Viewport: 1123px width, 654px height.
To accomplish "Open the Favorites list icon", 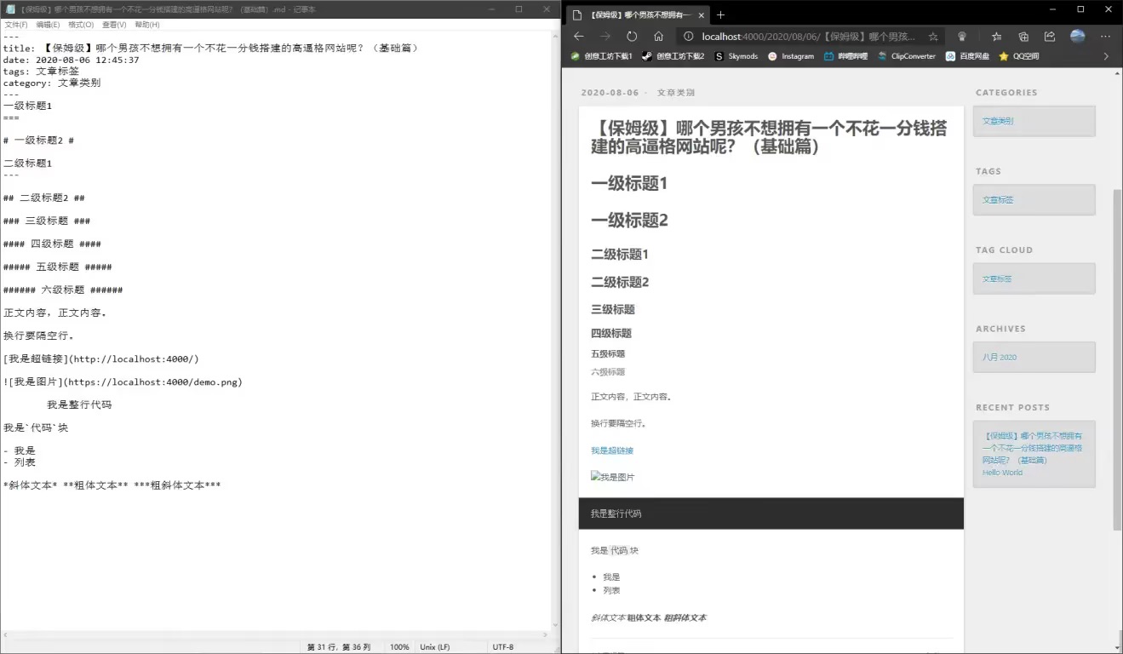I will pyautogui.click(x=997, y=37).
